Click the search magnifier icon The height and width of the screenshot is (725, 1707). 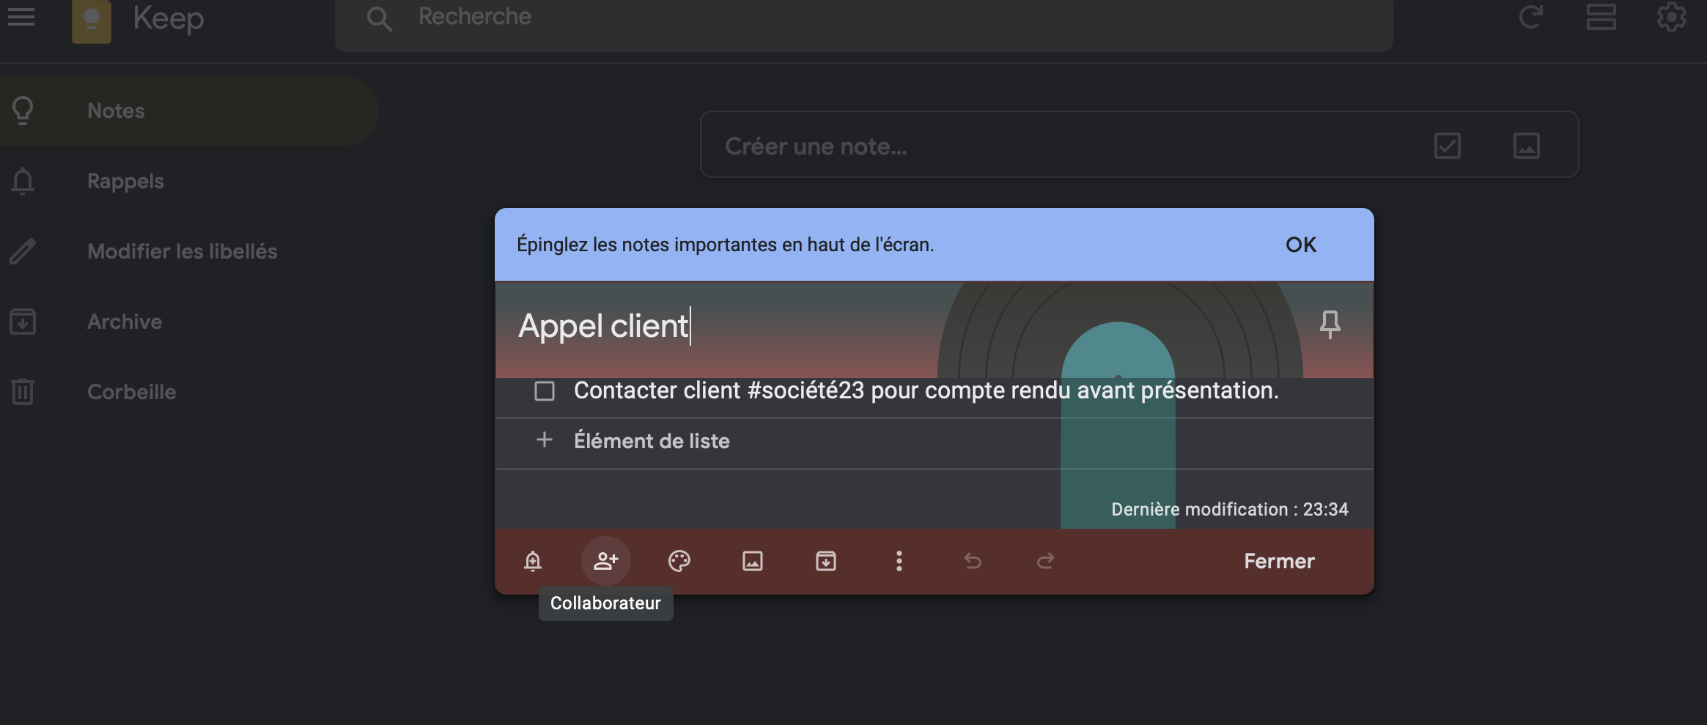[379, 18]
